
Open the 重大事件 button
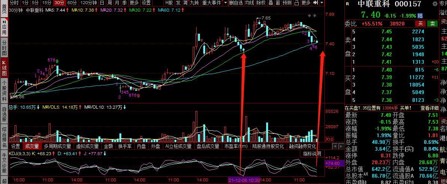click(x=212, y=3)
